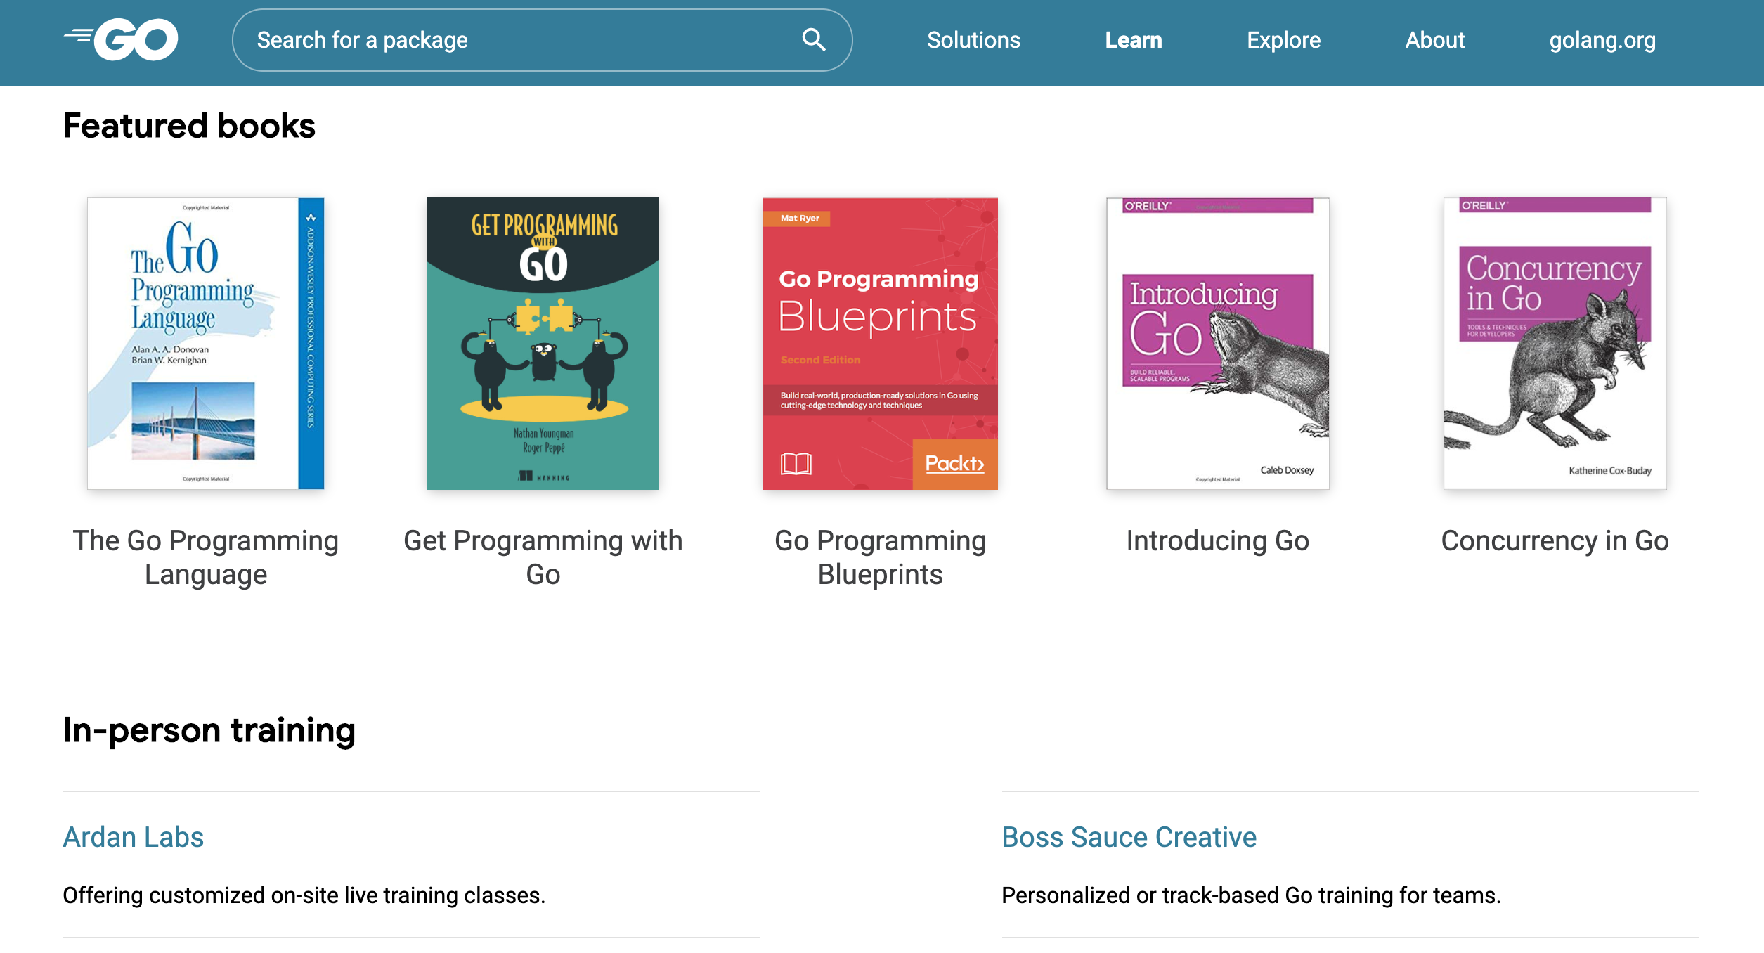Click the Search for a package field
The image size is (1764, 953).
point(520,40)
